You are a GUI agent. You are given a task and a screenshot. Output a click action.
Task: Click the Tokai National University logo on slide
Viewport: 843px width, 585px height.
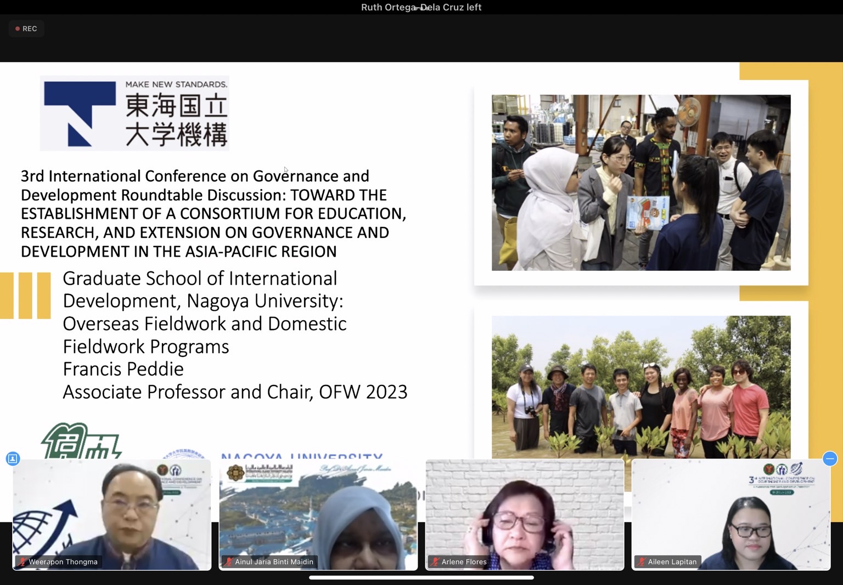[x=134, y=113]
